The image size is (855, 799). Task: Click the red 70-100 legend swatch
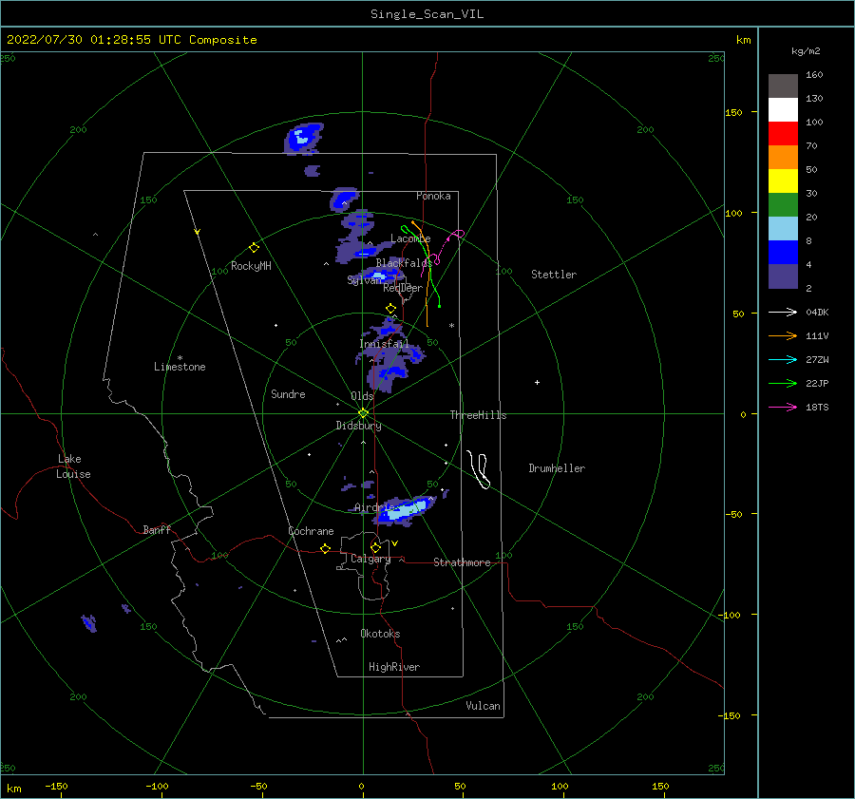pyautogui.click(x=783, y=134)
